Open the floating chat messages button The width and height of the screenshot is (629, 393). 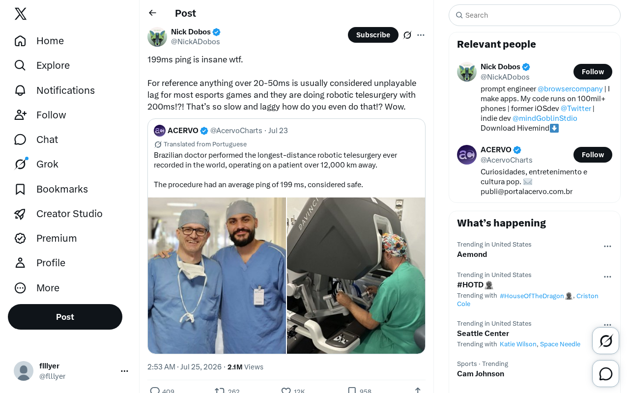click(606, 374)
